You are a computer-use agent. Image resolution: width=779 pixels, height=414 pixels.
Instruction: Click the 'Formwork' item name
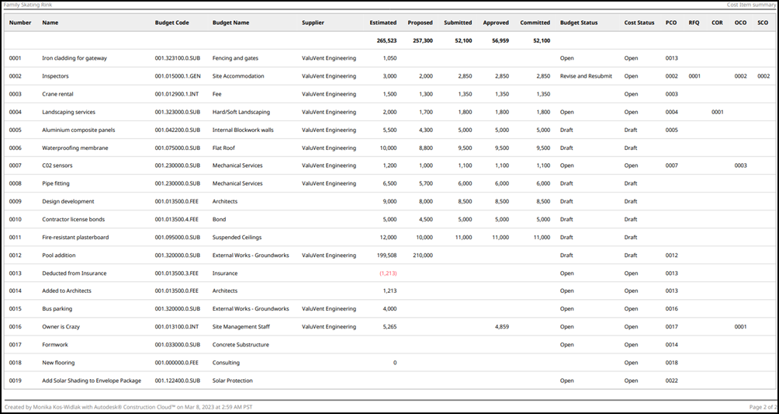click(x=55, y=344)
